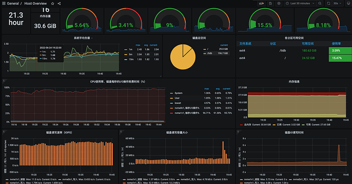Zoom out the time range with the magnifier
This screenshot has width=352, height=184.
[320, 4]
